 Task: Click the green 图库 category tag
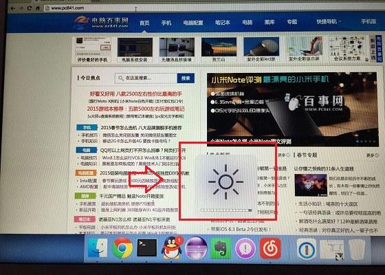85,196
